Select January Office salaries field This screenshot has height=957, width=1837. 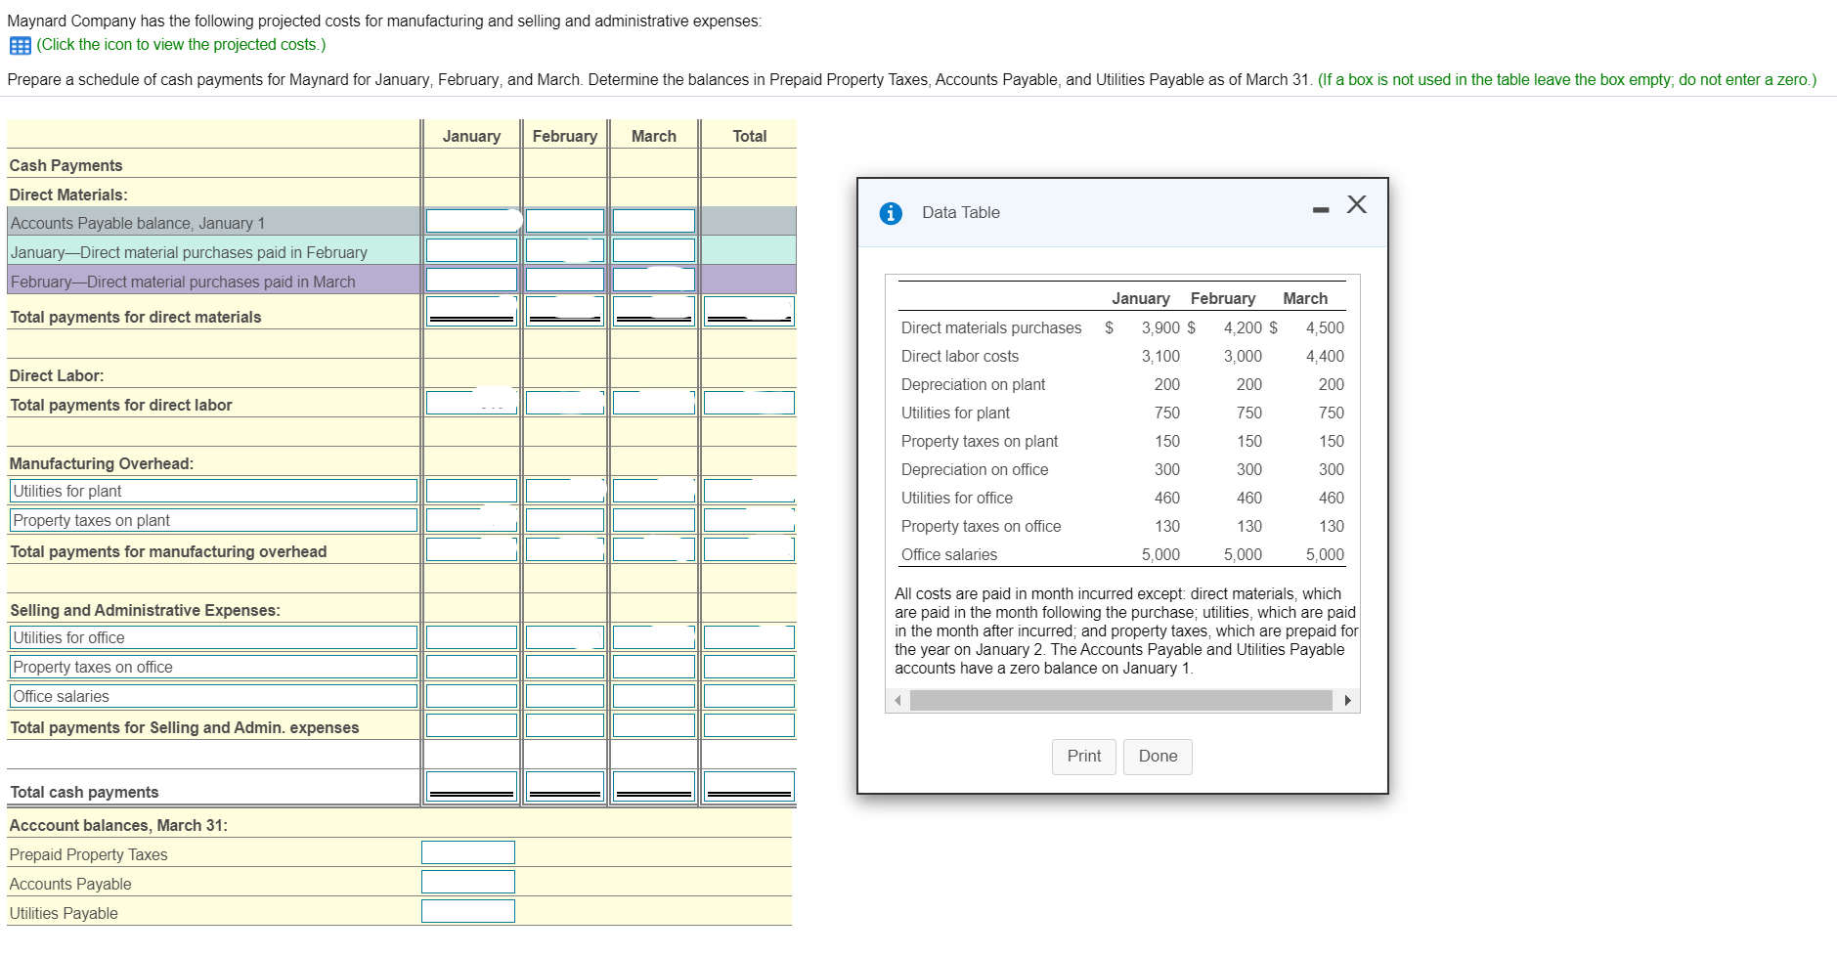[x=471, y=696]
